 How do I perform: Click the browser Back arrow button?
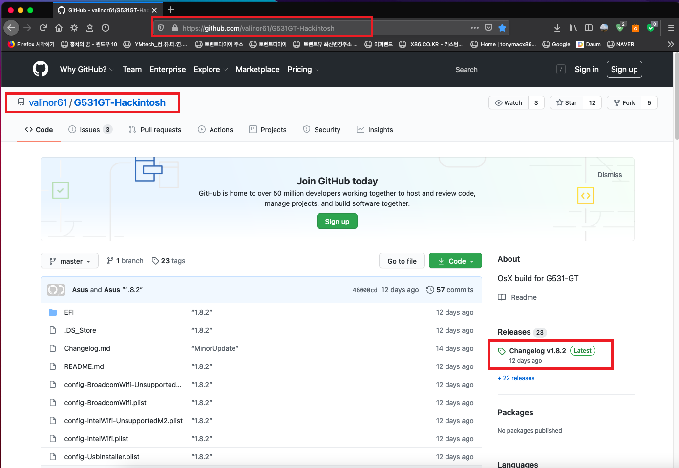[x=11, y=28]
